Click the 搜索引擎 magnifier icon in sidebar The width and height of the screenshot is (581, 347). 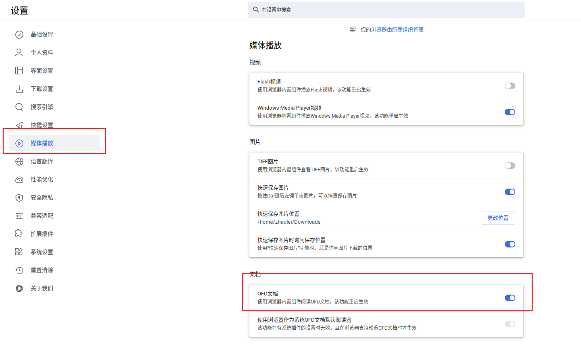19,107
